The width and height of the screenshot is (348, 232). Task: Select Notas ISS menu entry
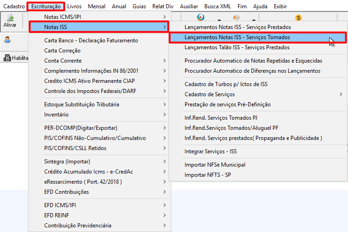point(99,27)
